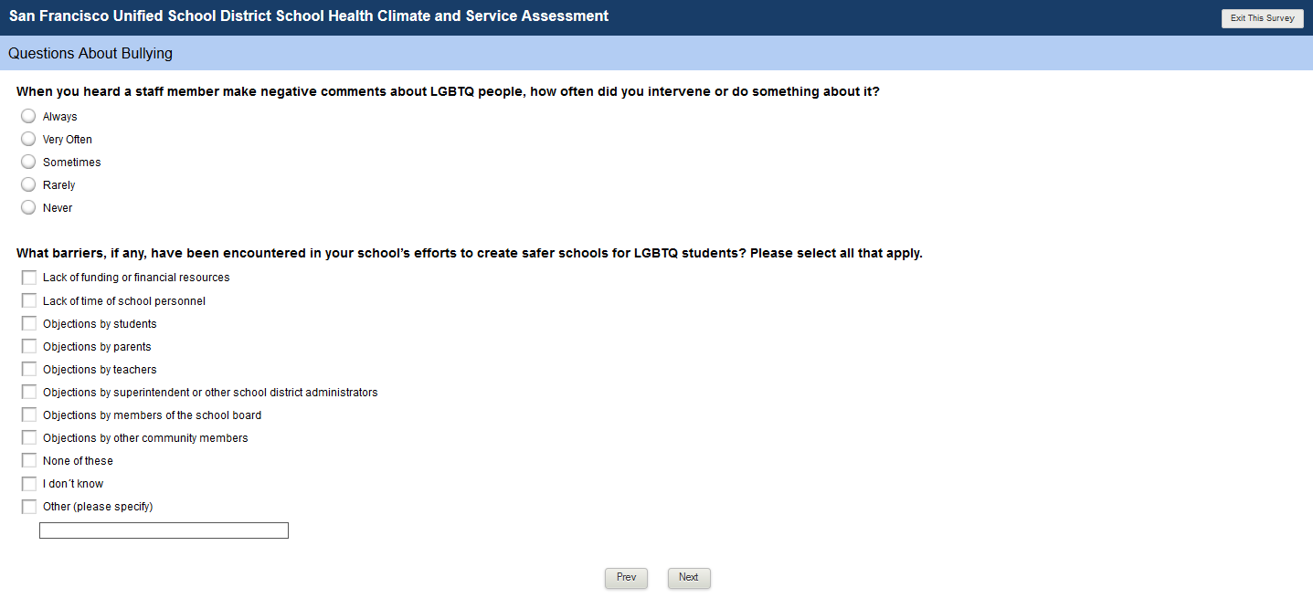This screenshot has height=609, width=1313.
Task: Click the 'Other' specify text field
Action: [164, 530]
